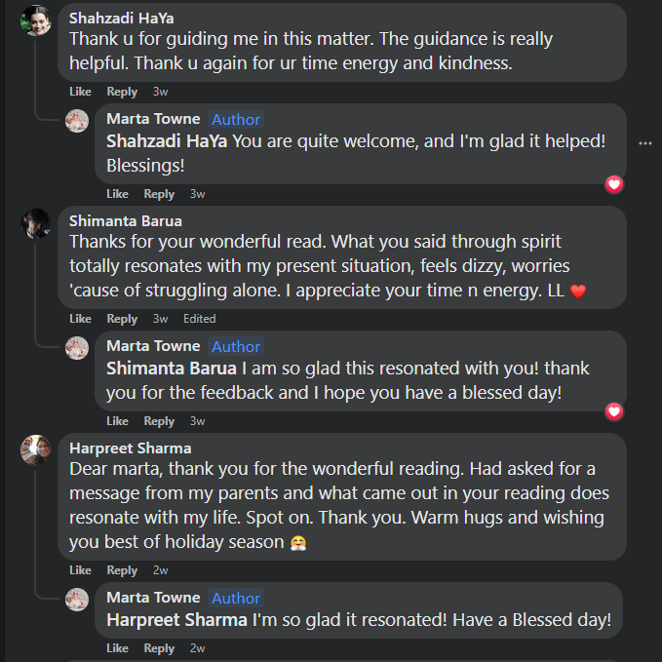Screen dimensions: 662x662
Task: Click the 3w timestamp on Shahzadi's comment
Action: [x=161, y=92]
